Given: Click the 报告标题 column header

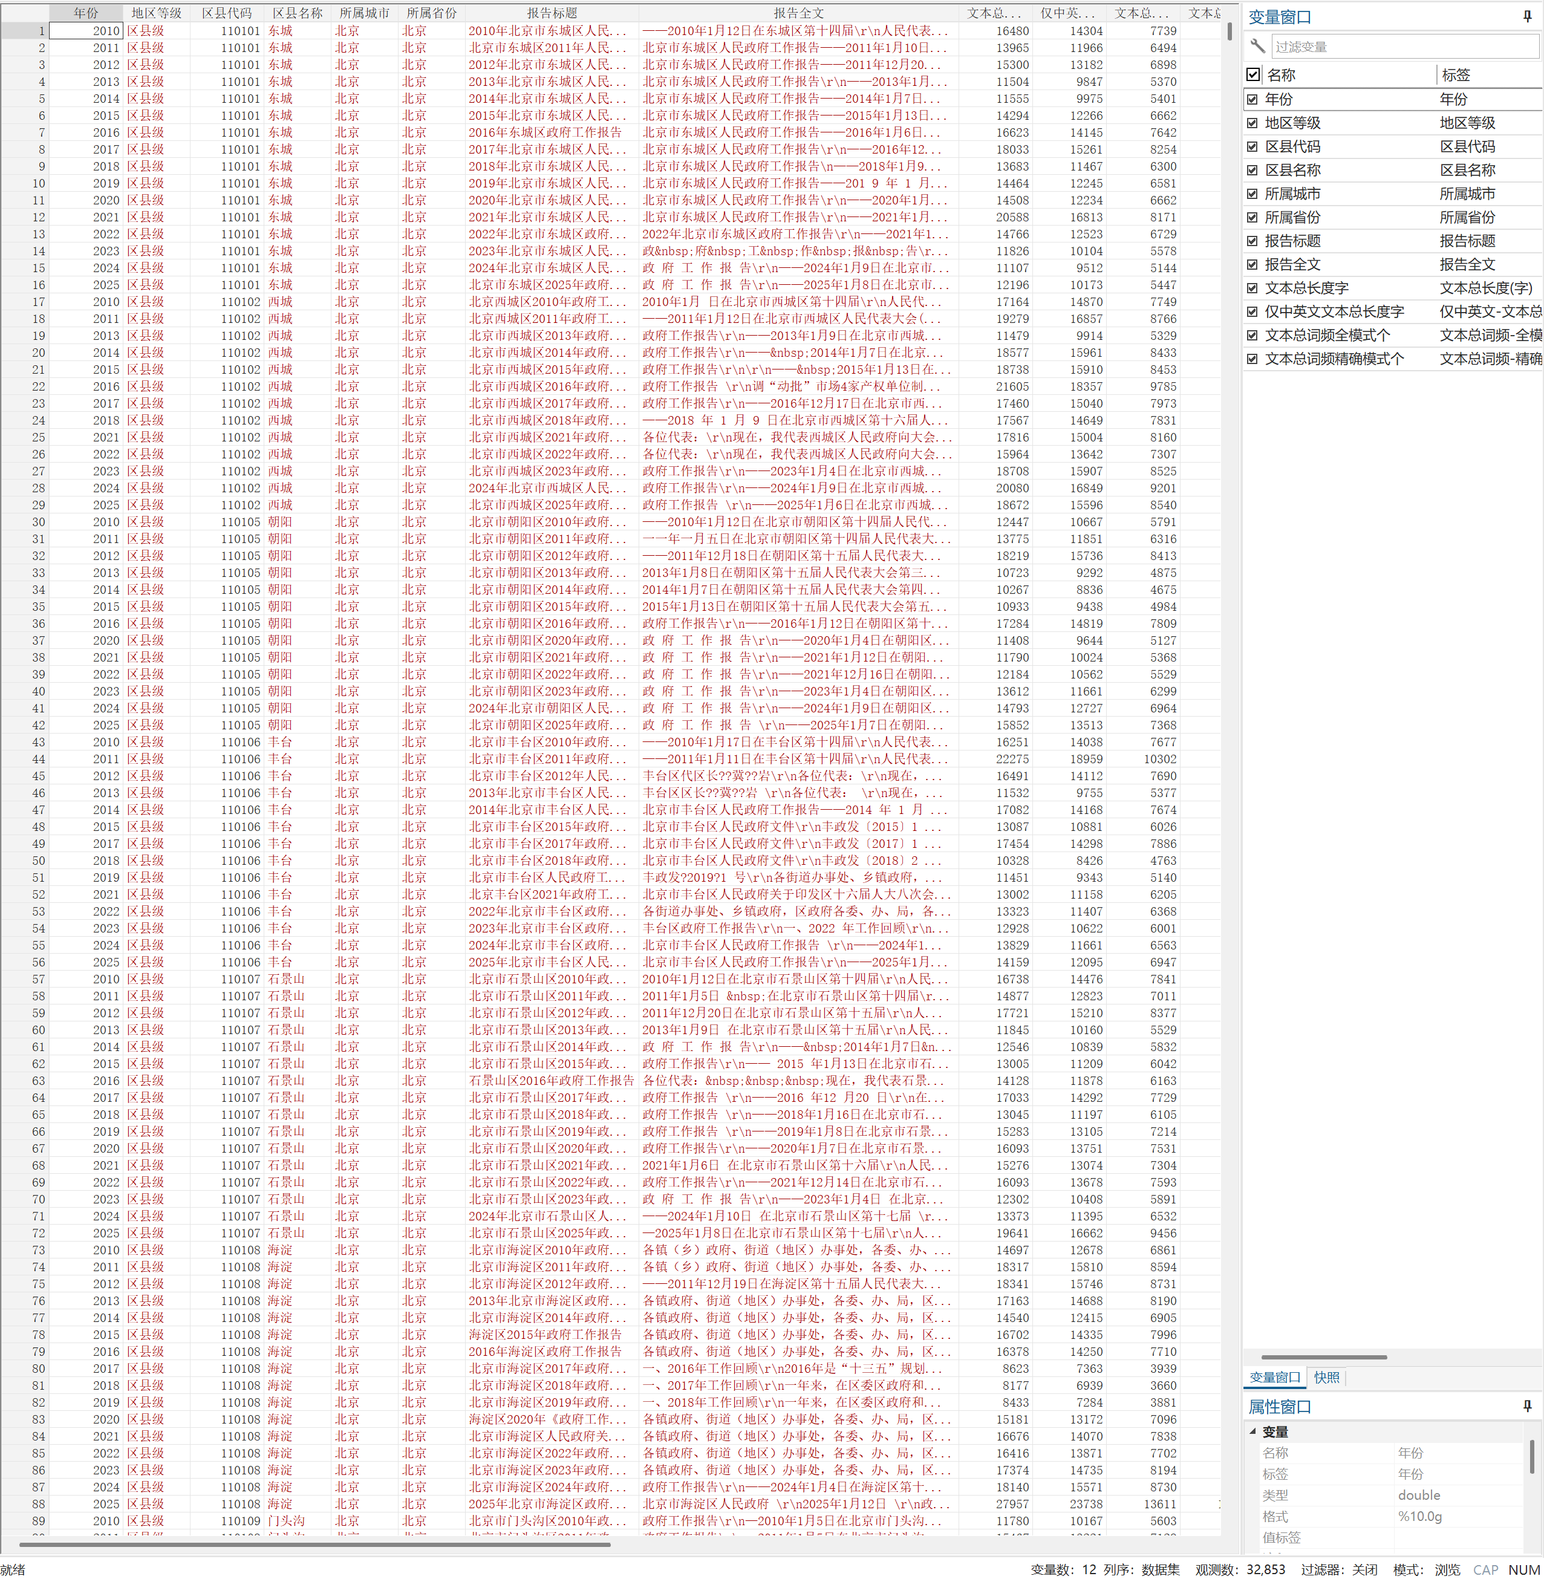Looking at the screenshot, I should [552, 13].
